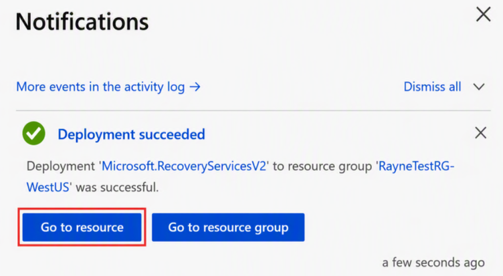Open More events in the activity log
The height and width of the screenshot is (276, 503).
pos(108,87)
